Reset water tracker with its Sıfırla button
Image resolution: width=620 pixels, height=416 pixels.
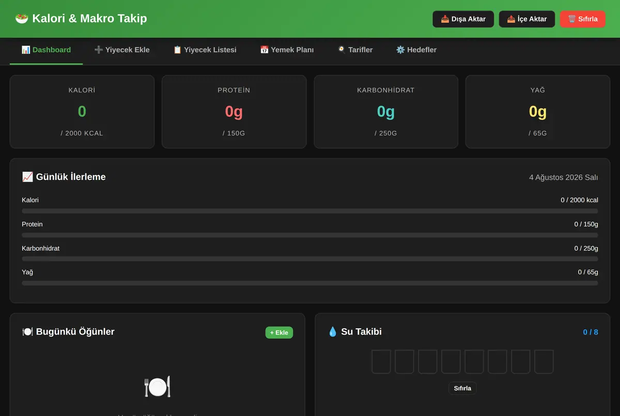462,388
